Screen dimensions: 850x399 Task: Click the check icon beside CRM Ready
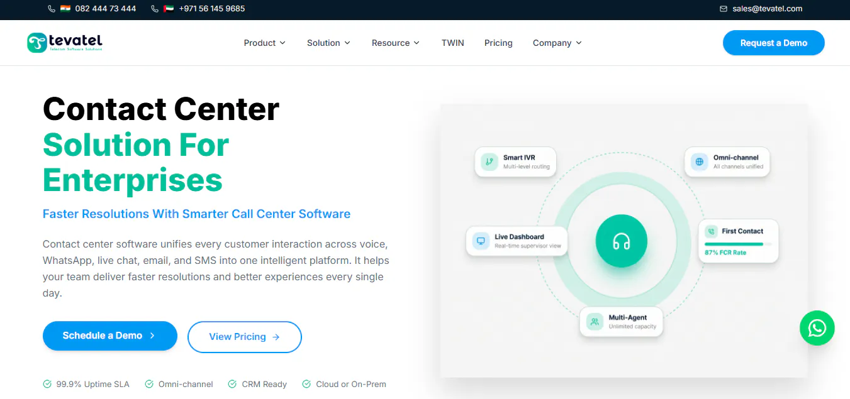tap(232, 384)
